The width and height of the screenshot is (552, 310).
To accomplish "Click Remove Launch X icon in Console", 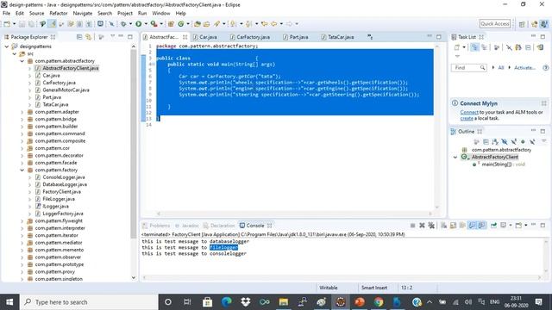I will 422,226.
